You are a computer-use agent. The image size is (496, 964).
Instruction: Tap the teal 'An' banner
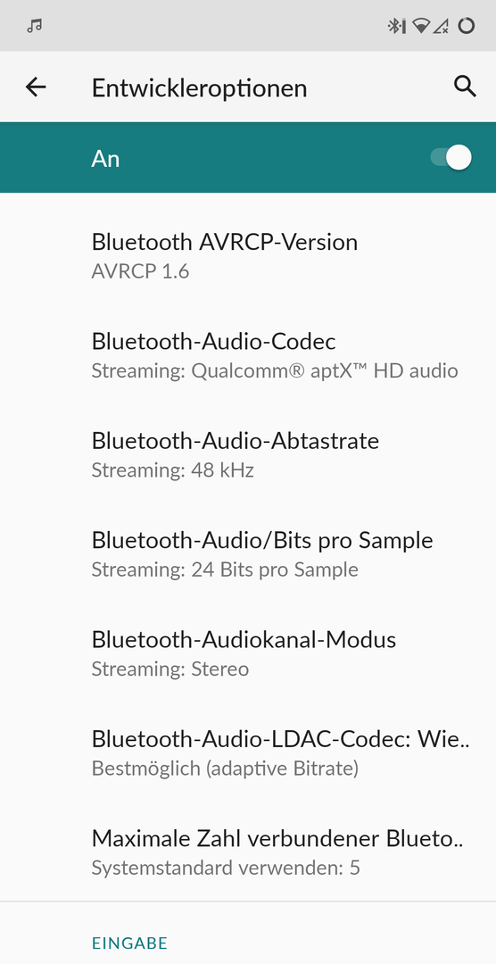(x=248, y=158)
